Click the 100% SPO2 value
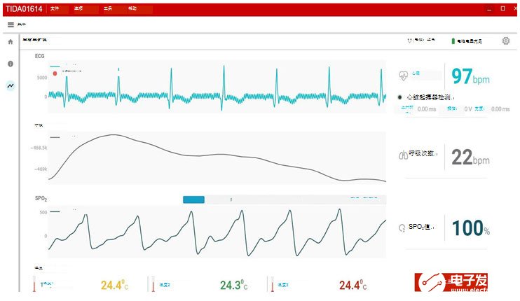520x301 pixels. tap(471, 228)
